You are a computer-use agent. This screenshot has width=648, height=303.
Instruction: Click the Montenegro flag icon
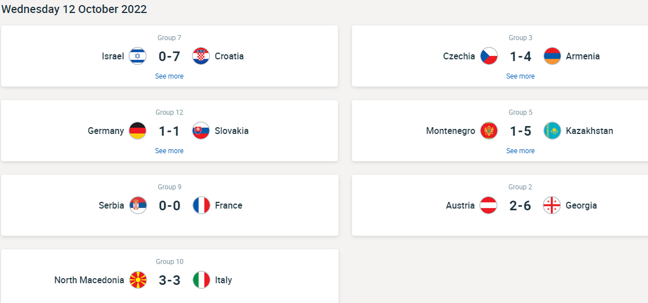tap(489, 131)
